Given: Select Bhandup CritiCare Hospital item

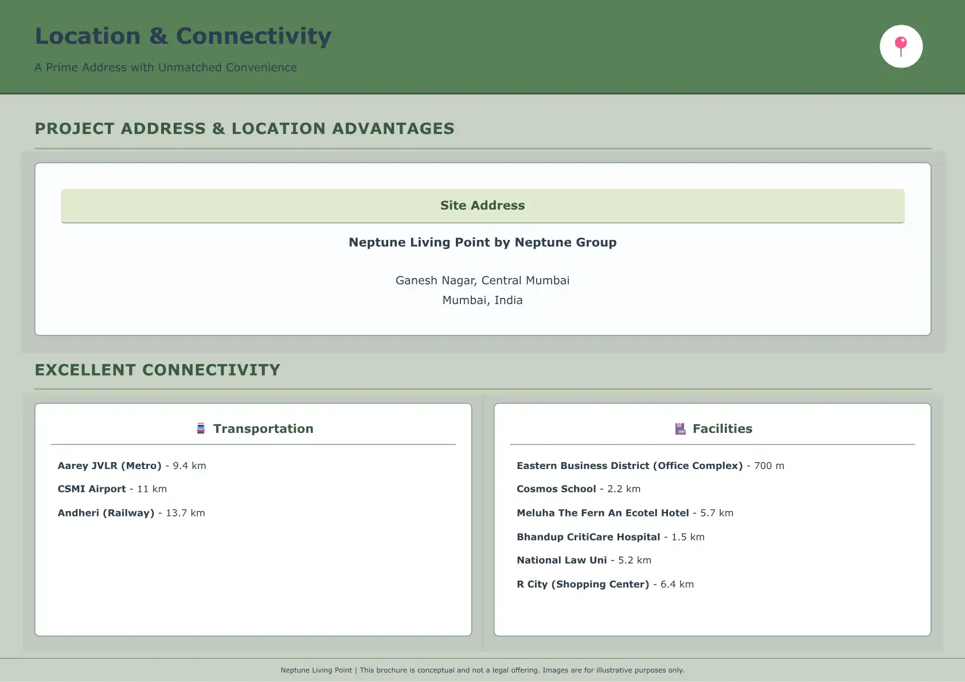Looking at the screenshot, I should point(610,537).
